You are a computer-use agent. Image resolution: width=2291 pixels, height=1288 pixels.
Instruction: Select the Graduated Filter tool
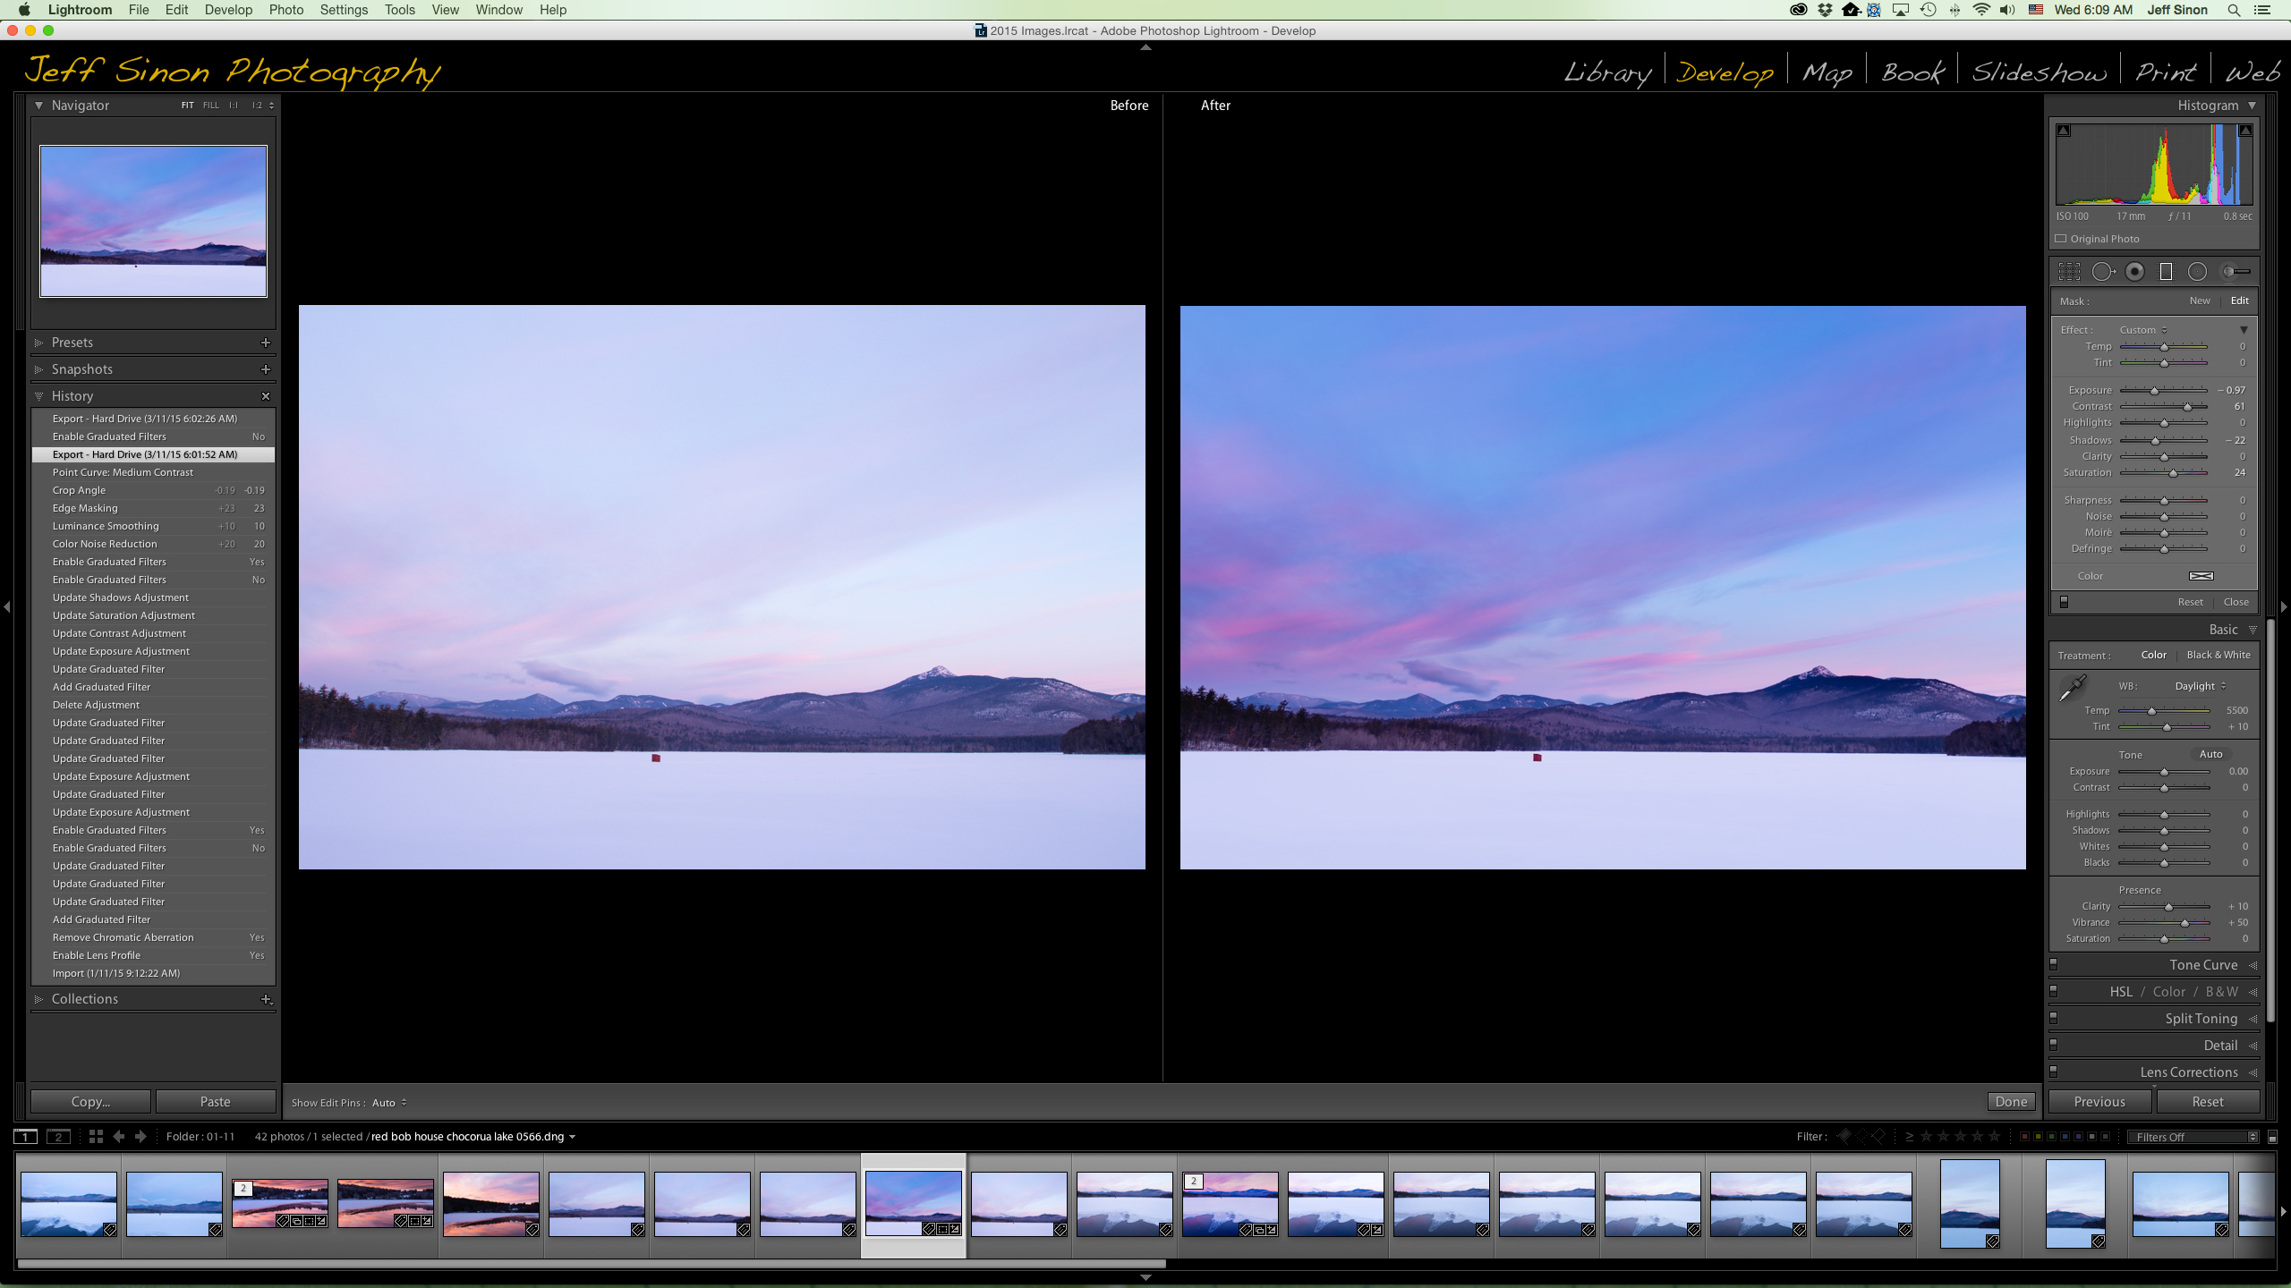[x=2166, y=272]
